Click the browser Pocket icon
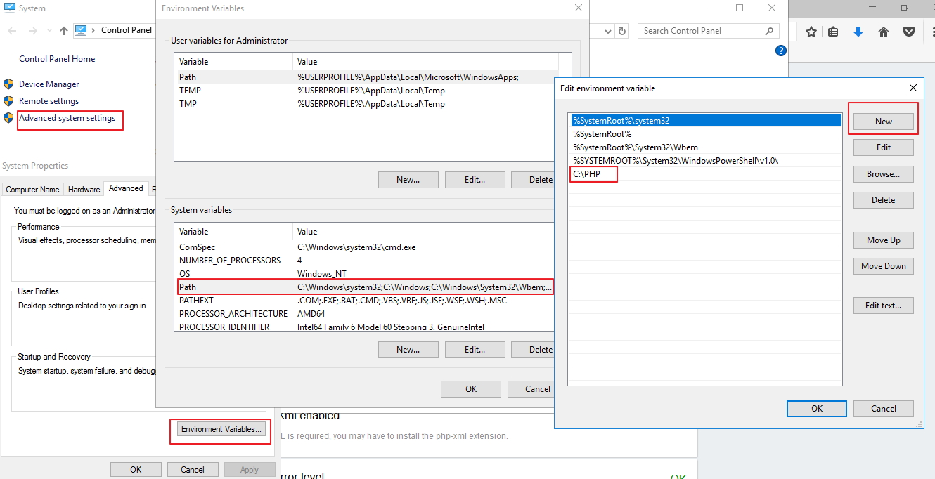Image resolution: width=935 pixels, height=479 pixels. 908,32
